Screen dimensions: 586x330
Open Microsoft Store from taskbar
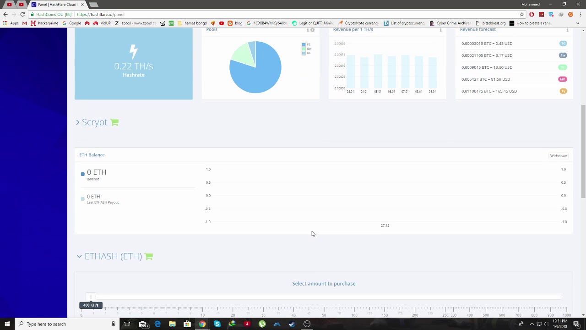click(187, 324)
